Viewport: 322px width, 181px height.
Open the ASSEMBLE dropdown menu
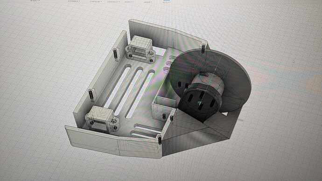74,1
